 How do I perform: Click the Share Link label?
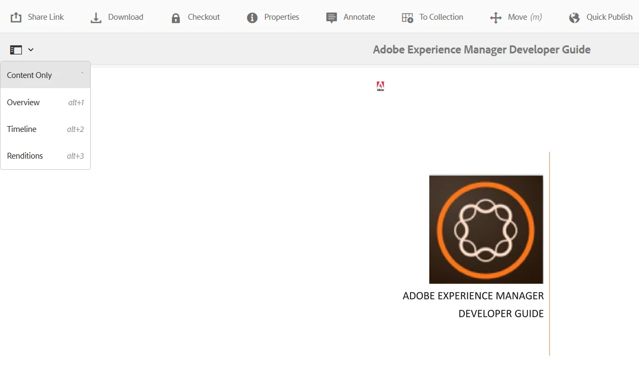[x=46, y=17]
